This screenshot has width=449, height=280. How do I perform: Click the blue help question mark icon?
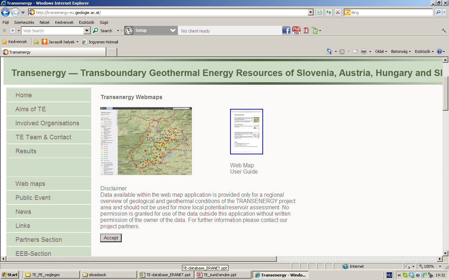tap(440, 51)
